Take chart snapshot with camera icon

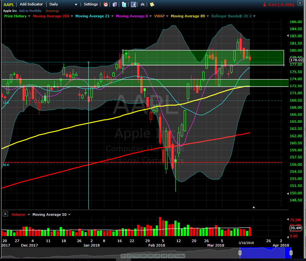(x=143, y=4)
